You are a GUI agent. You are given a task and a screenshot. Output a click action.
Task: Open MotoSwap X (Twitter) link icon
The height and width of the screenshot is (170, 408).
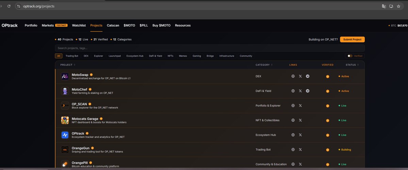[x=300, y=76]
